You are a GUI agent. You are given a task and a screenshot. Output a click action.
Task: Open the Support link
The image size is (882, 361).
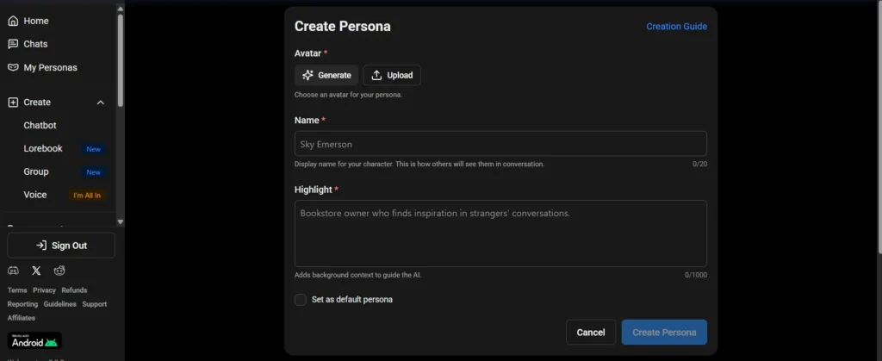(95, 304)
